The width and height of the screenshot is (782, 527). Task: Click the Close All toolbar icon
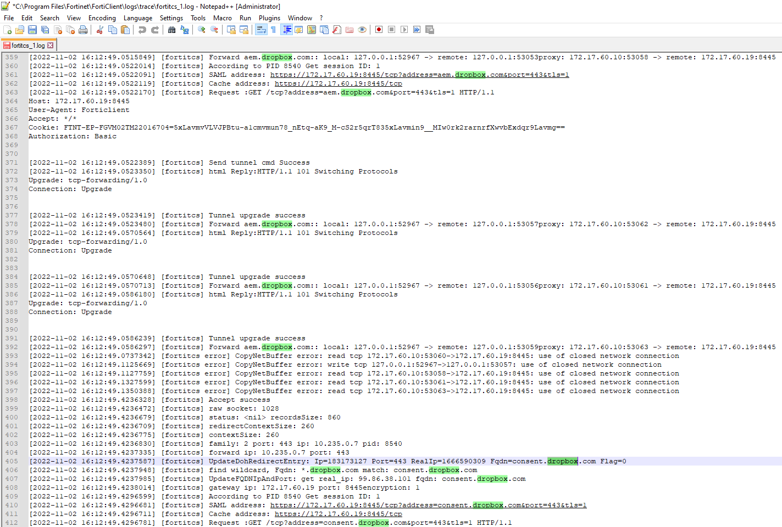click(70, 30)
